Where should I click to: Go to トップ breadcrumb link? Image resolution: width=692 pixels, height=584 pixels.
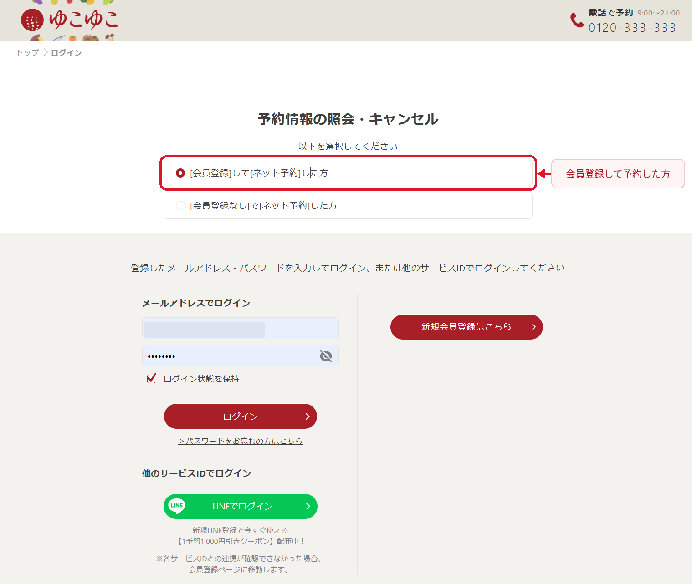[28, 53]
